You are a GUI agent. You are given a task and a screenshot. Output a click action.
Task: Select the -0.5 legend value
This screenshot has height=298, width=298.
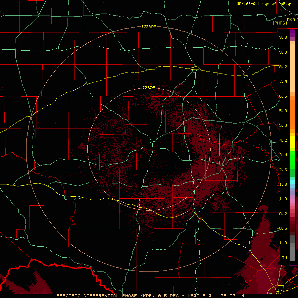pyautogui.click(x=282, y=228)
